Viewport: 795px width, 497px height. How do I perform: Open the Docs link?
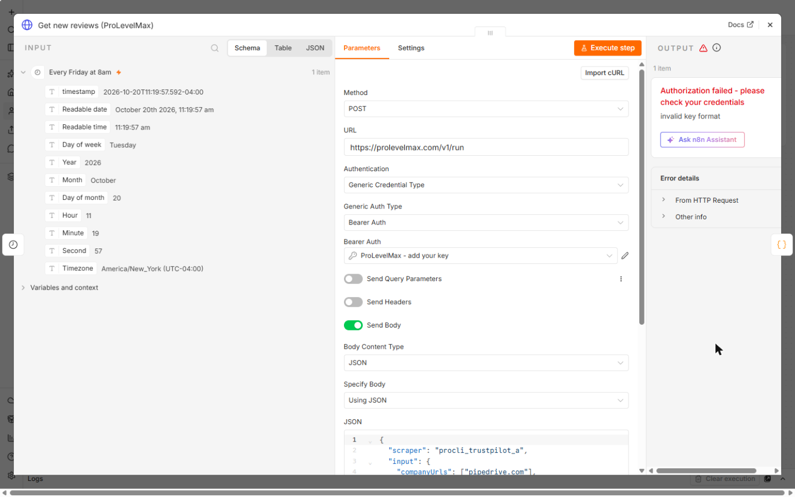coord(741,25)
